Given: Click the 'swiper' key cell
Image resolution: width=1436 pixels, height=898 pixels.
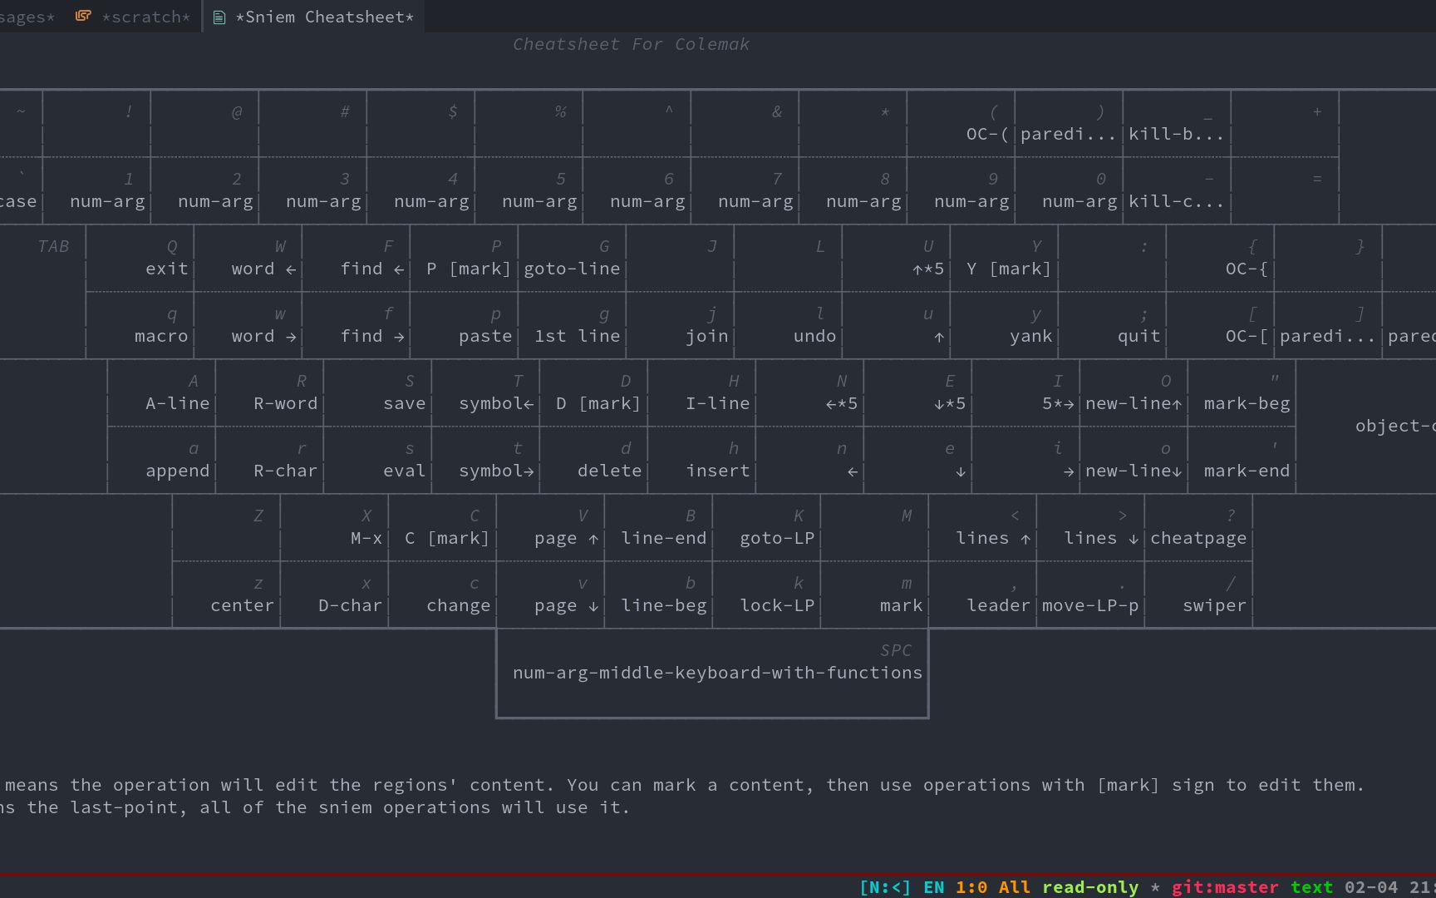Looking at the screenshot, I should point(1199,595).
